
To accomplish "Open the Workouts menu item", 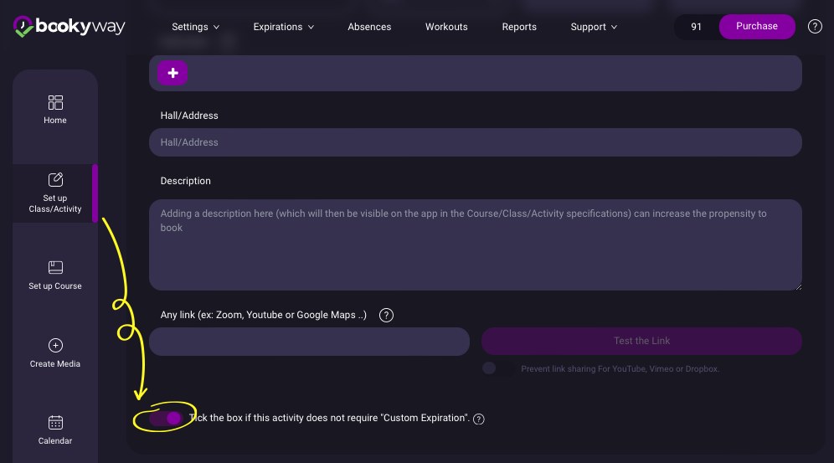I will coord(446,27).
